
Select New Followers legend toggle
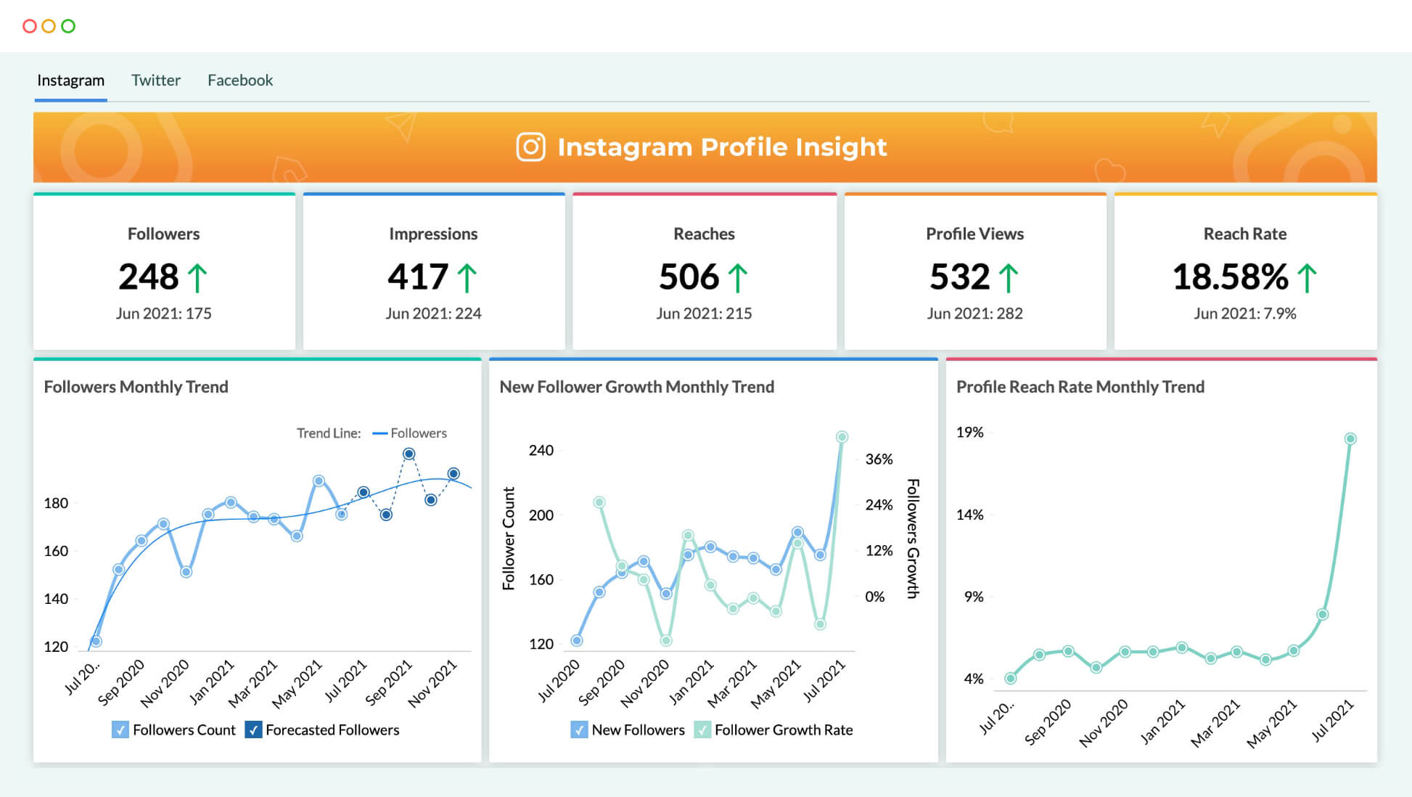coord(572,729)
